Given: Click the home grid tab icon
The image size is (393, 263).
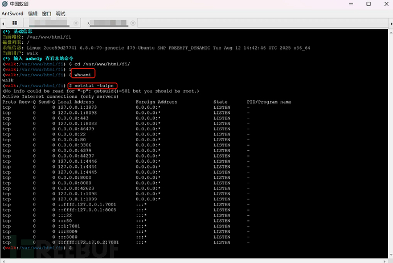Looking at the screenshot, I should tap(15, 23).
